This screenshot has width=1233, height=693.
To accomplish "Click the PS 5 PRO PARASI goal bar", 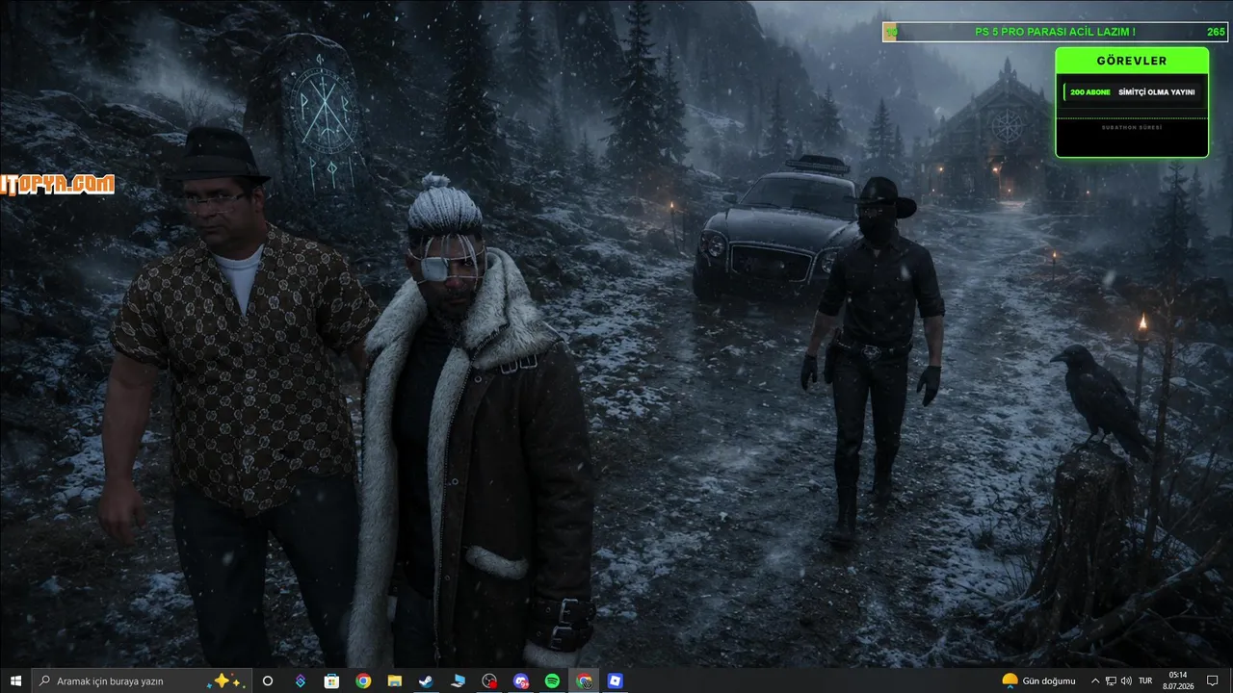I will click(1055, 33).
